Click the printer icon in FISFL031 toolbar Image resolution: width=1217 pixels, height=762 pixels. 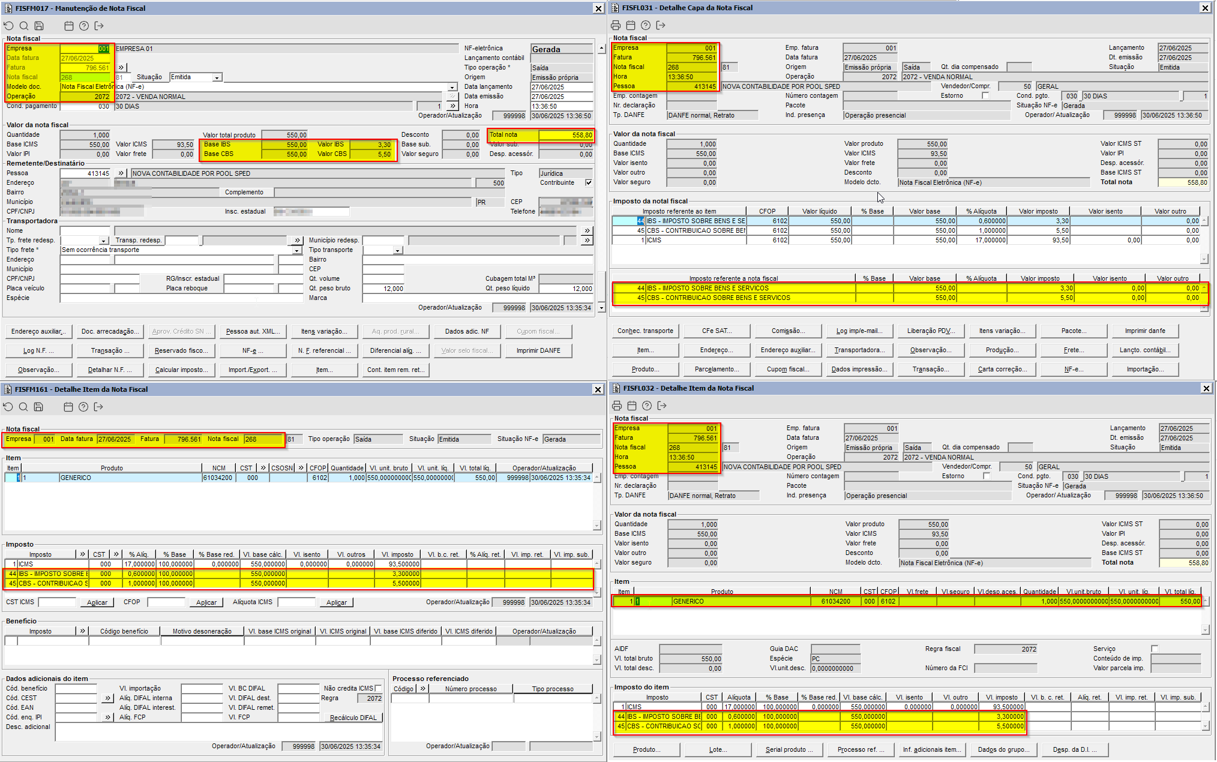[x=616, y=25]
